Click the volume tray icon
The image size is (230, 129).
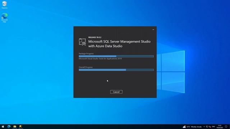(210, 126)
